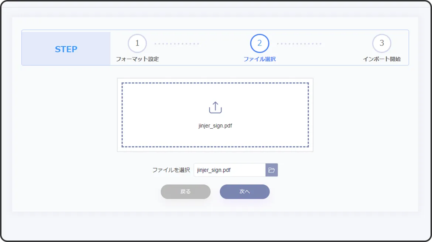Click the blue STEP header block
The height and width of the screenshot is (242, 432).
[x=66, y=49]
